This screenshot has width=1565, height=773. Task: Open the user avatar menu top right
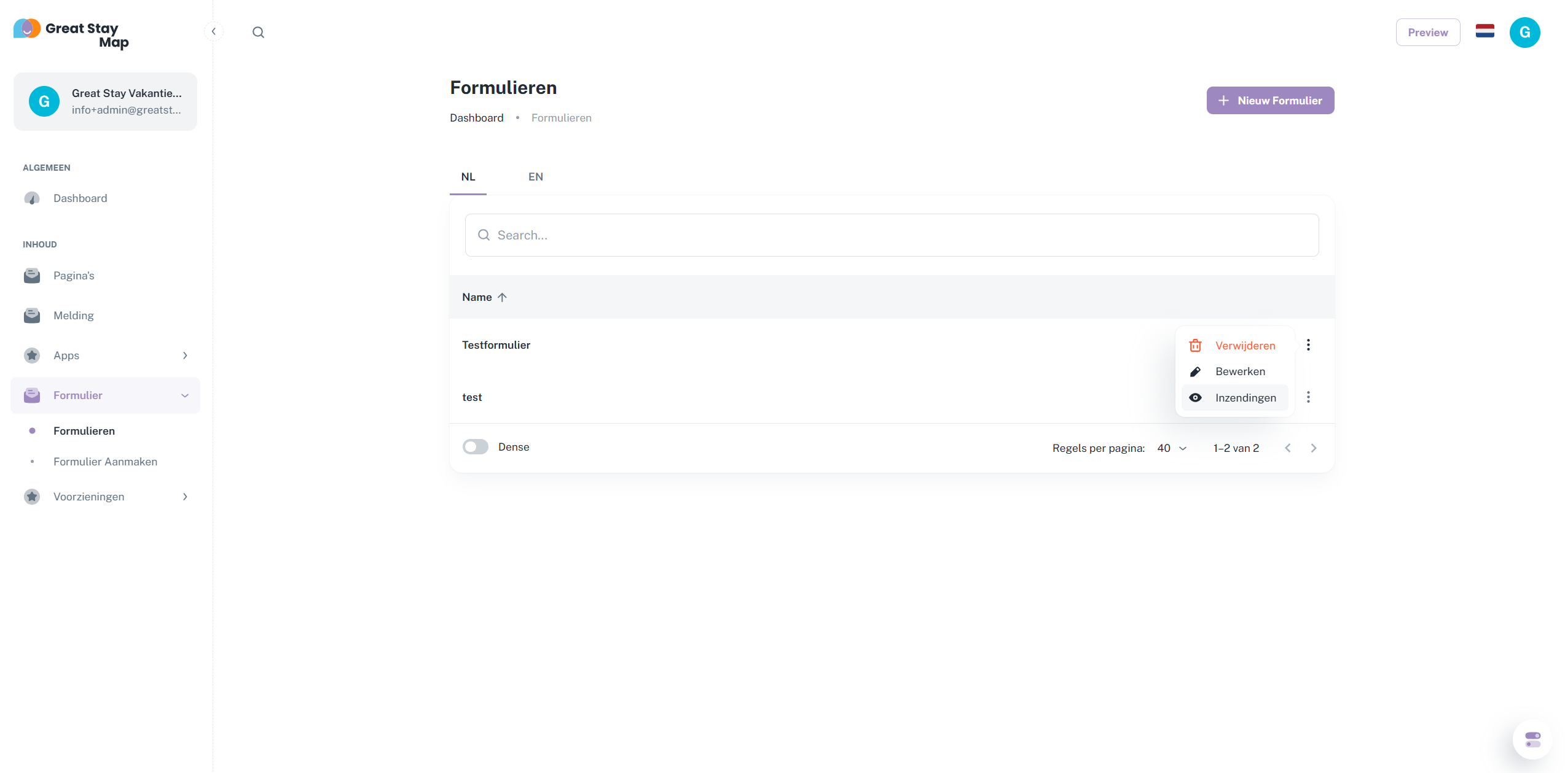(x=1524, y=33)
